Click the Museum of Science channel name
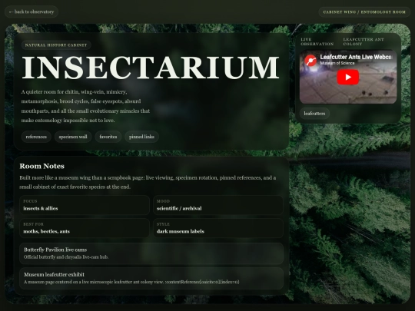The height and width of the screenshot is (311, 415). click(337, 63)
